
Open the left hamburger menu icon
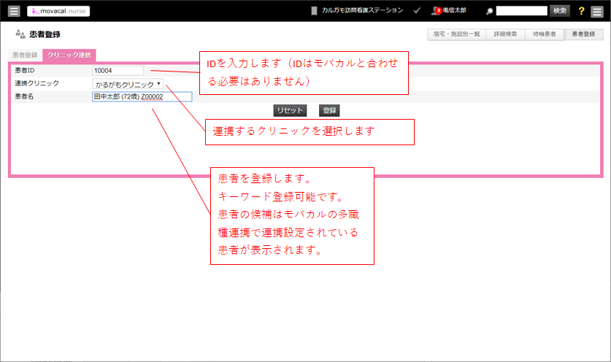tap(14, 11)
